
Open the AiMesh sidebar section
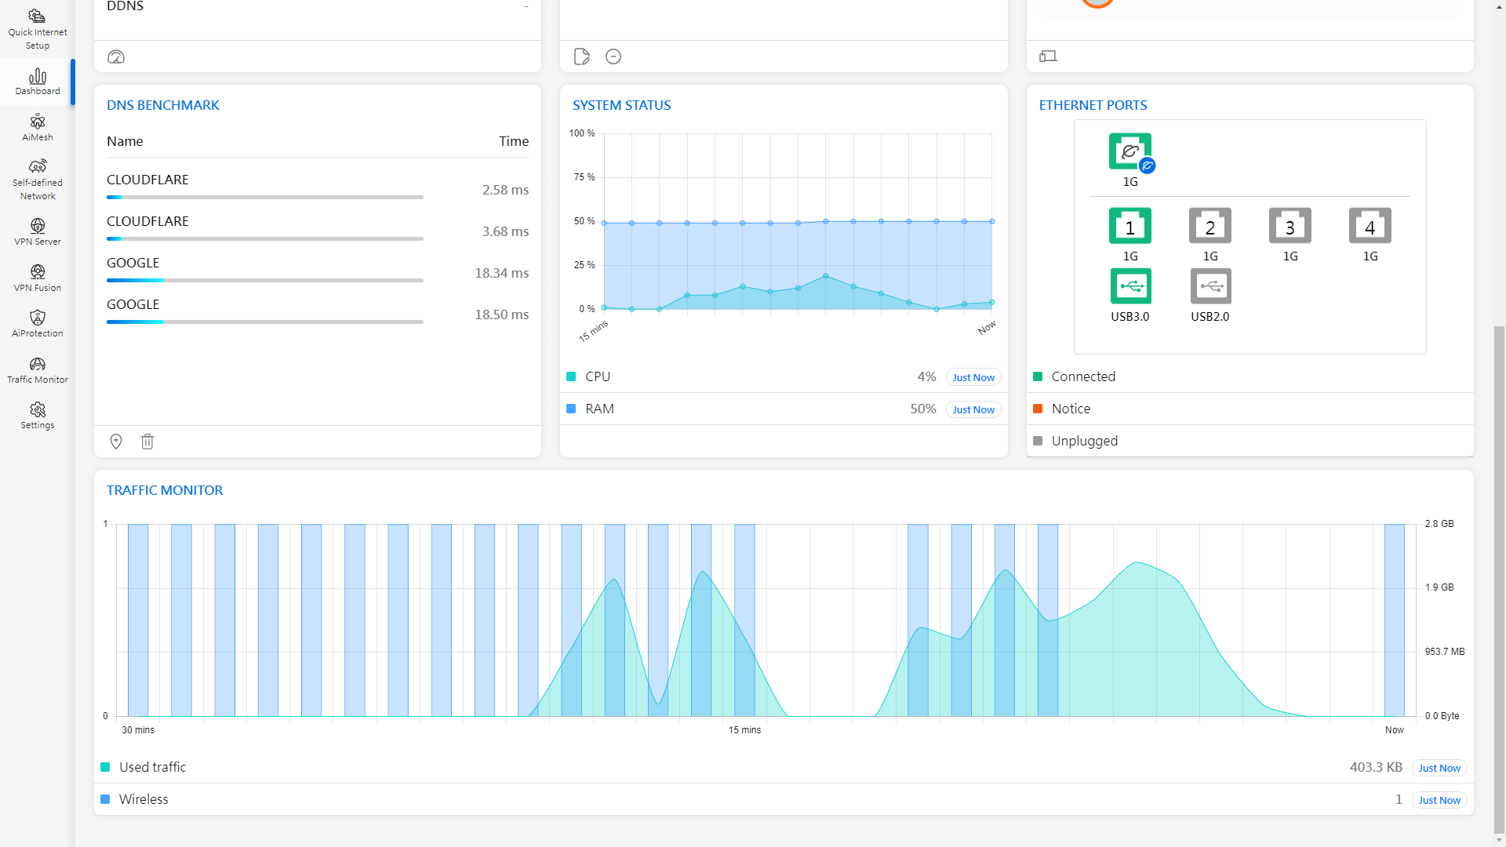(38, 127)
